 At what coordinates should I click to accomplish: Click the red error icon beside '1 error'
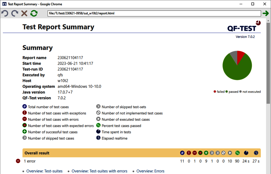pos(18,161)
